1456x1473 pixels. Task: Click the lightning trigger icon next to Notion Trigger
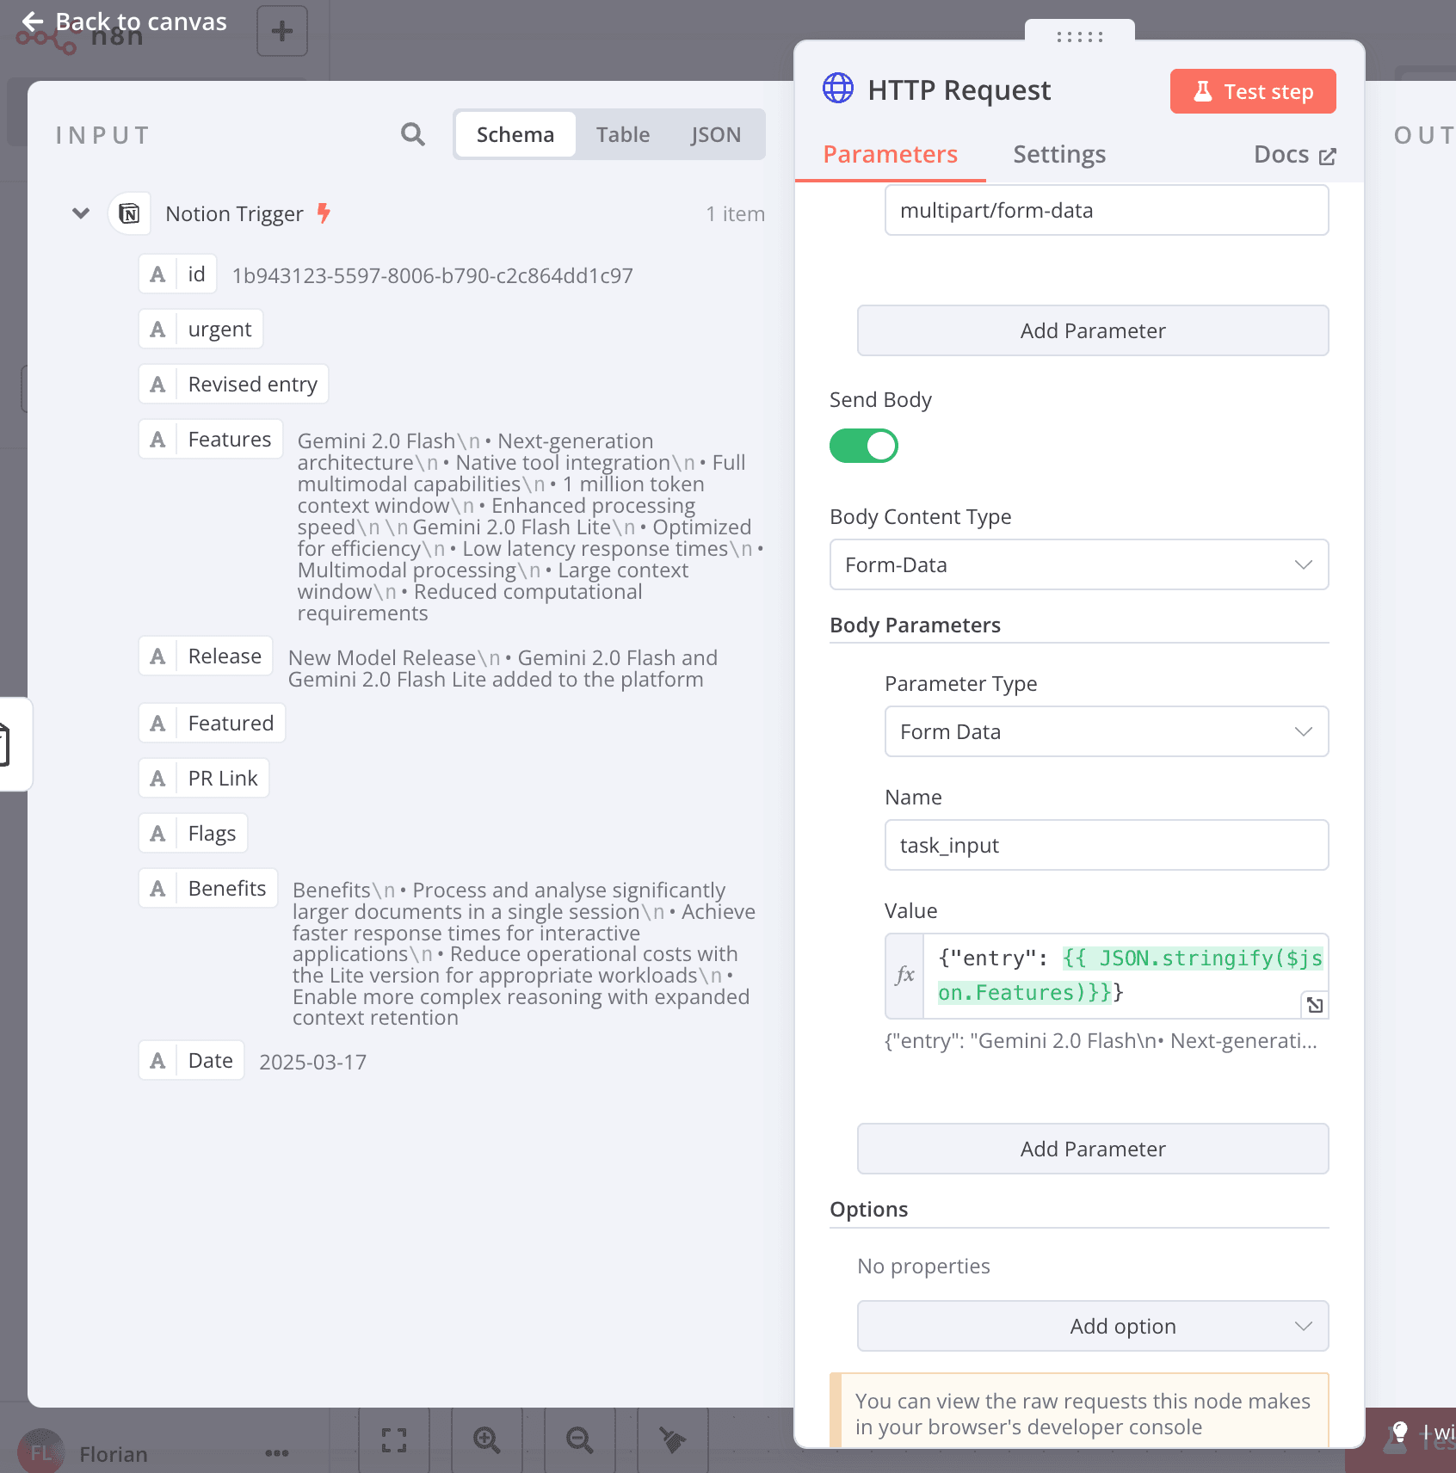[324, 213]
